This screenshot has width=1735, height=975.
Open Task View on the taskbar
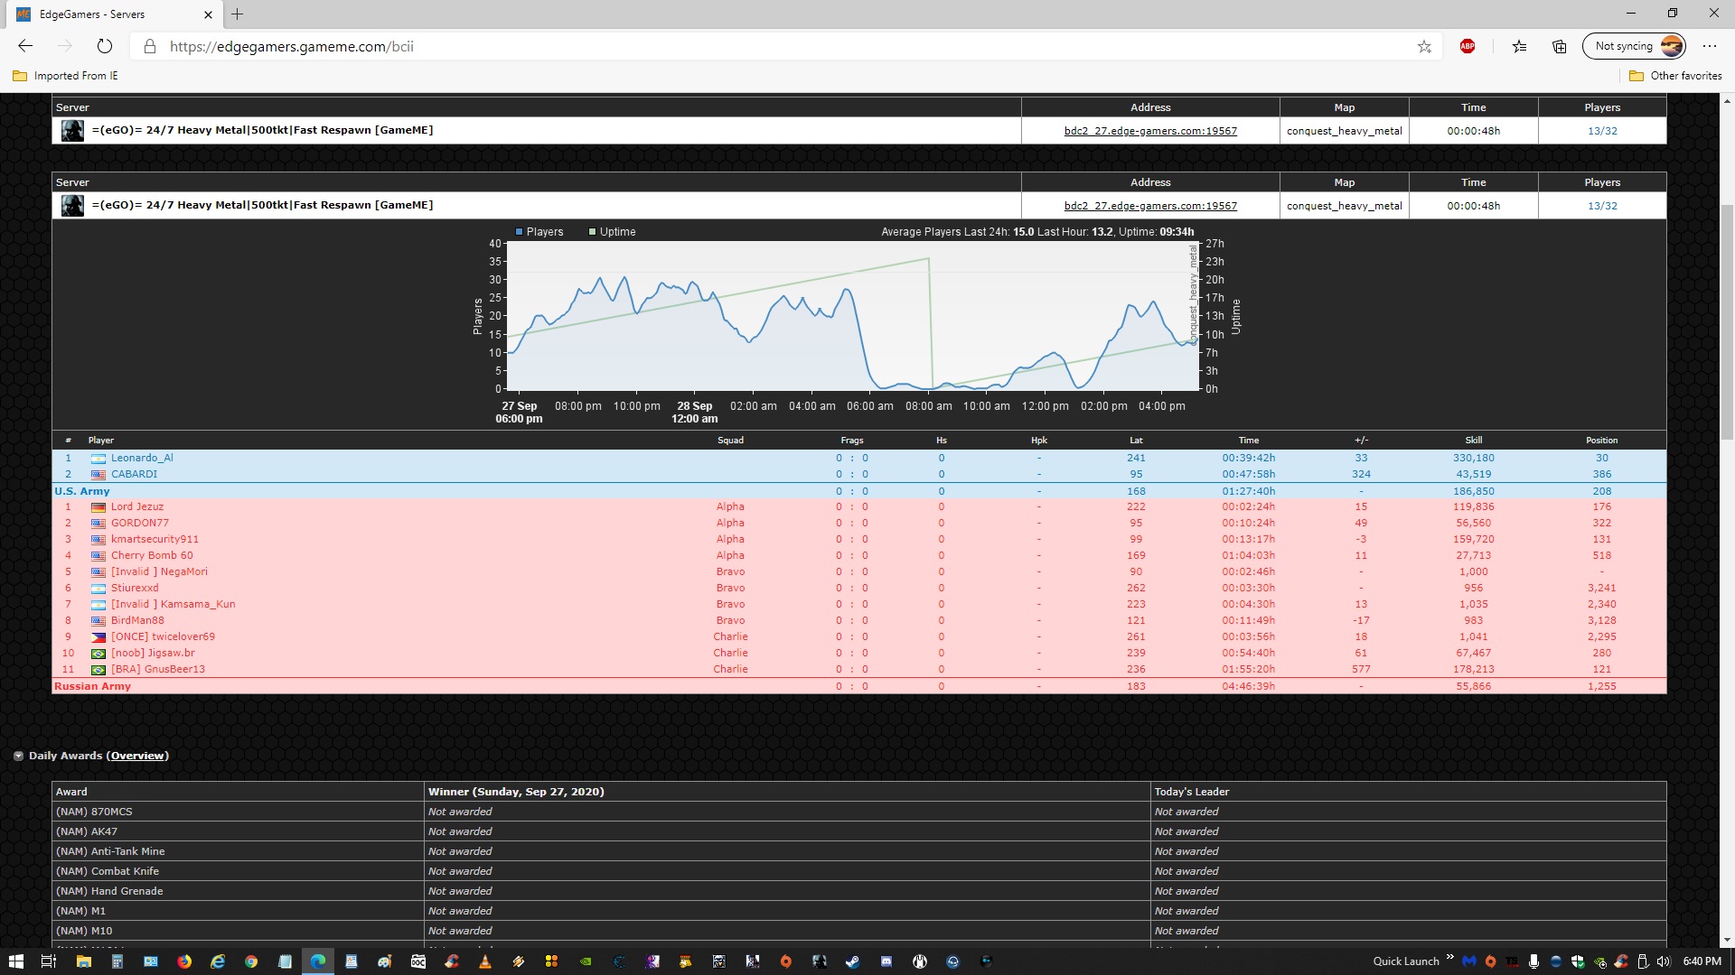49,961
